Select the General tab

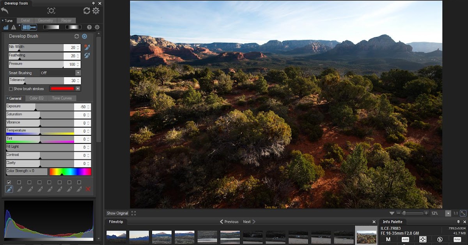point(15,98)
